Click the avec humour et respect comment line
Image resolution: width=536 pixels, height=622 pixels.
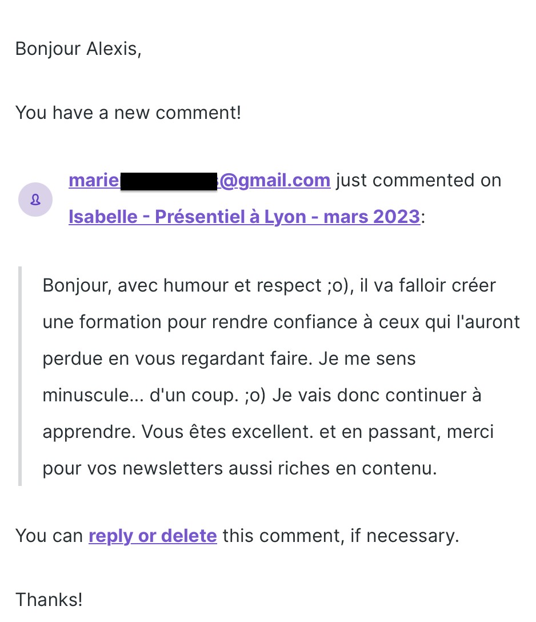tap(269, 286)
